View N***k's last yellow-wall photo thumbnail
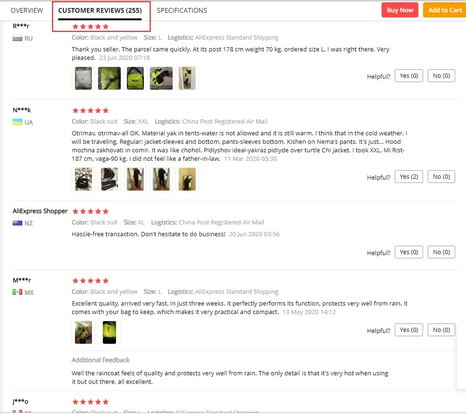The height and width of the screenshot is (414, 466). pyautogui.click(x=187, y=180)
